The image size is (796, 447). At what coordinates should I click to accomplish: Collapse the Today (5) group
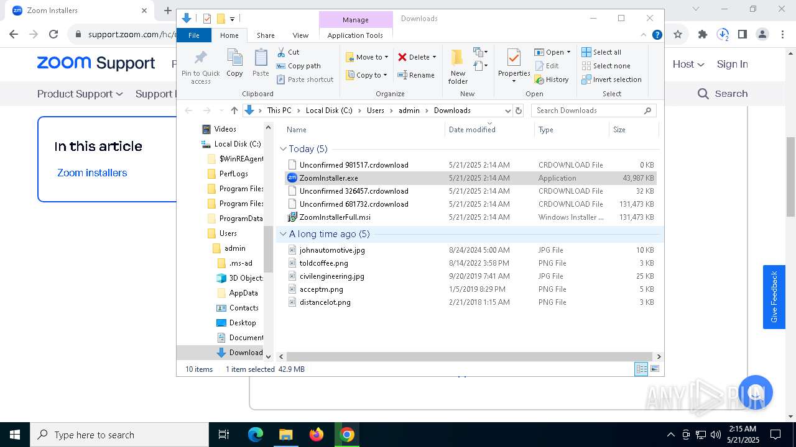[283, 149]
